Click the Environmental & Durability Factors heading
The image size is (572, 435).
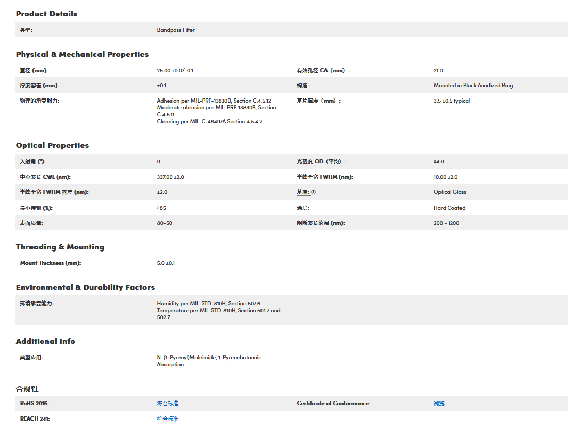click(x=85, y=287)
